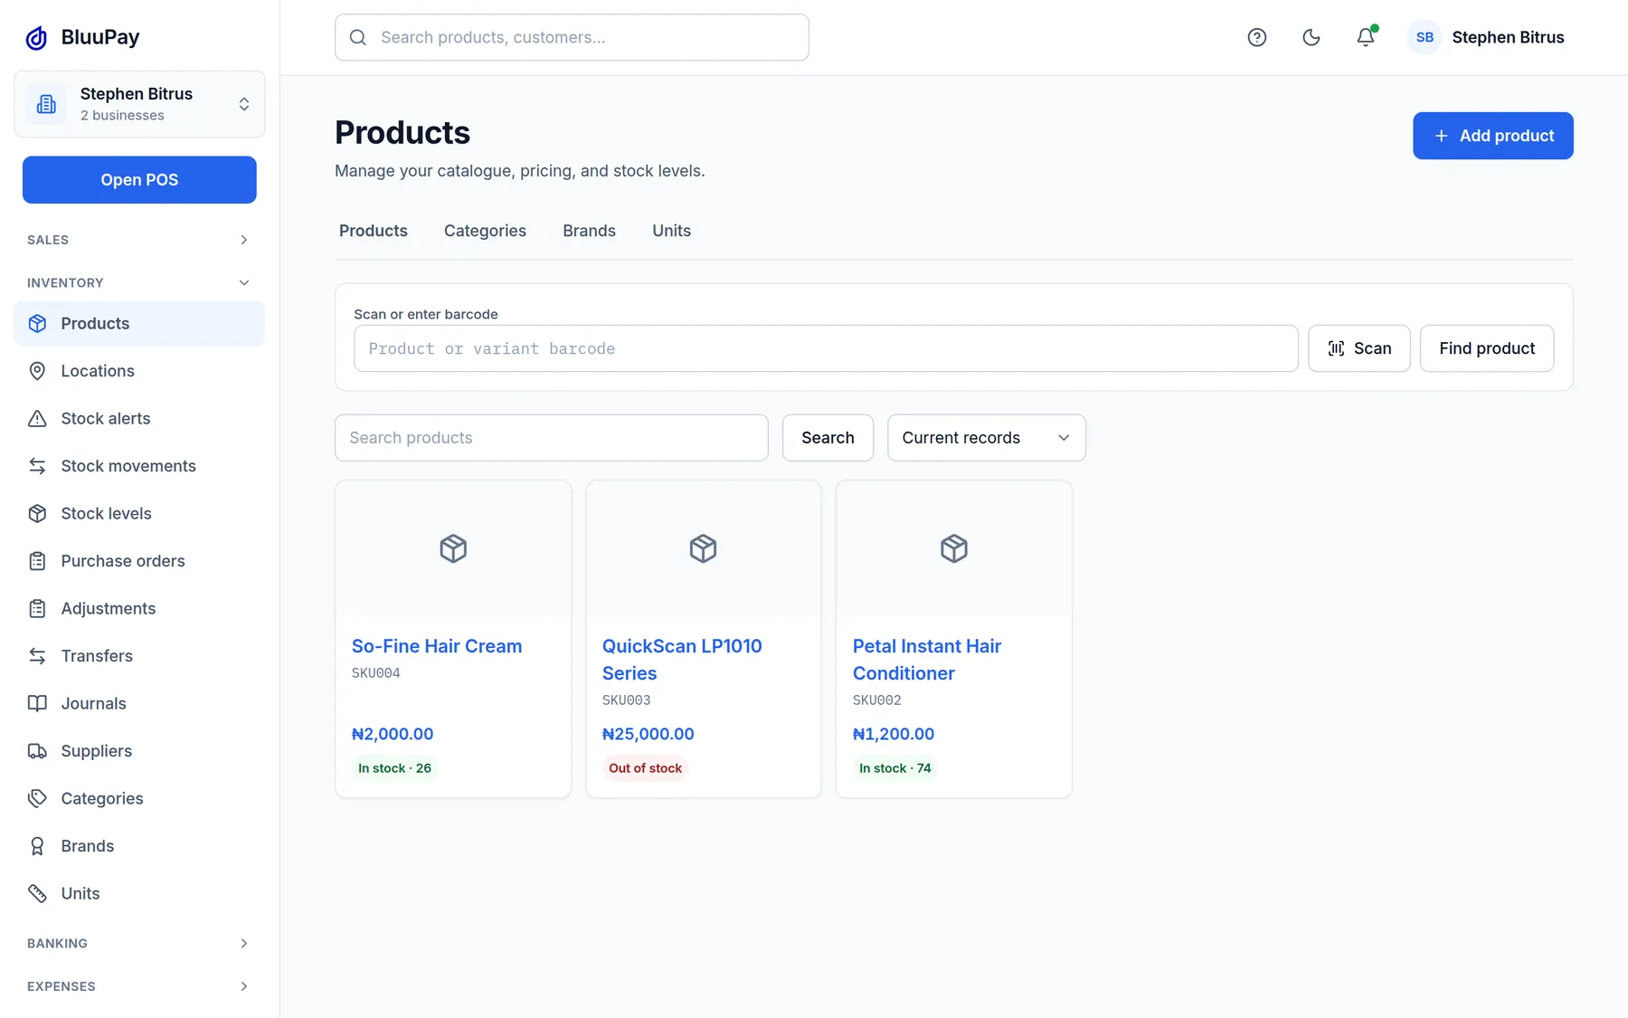Image resolution: width=1628 pixels, height=1018 pixels.
Task: Go to Stock alerts
Action: pyautogui.click(x=139, y=418)
